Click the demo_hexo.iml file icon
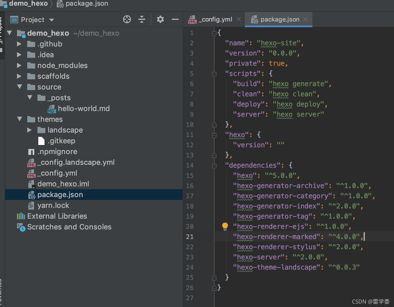The height and width of the screenshot is (307, 394). (31, 184)
